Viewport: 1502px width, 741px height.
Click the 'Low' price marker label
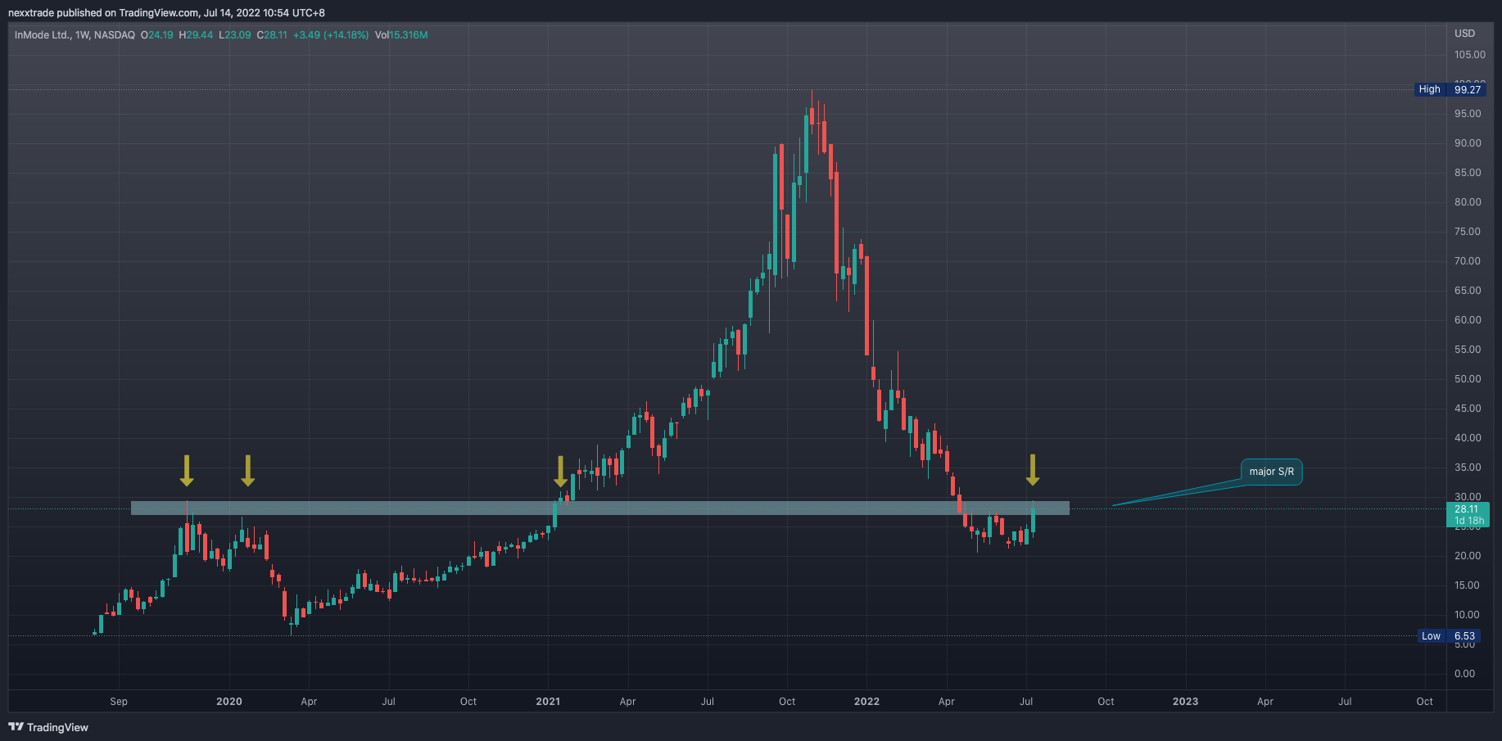[x=1431, y=636]
